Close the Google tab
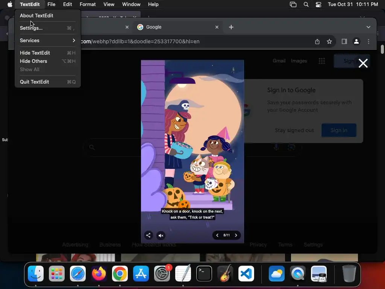385x289 pixels. [x=217, y=27]
